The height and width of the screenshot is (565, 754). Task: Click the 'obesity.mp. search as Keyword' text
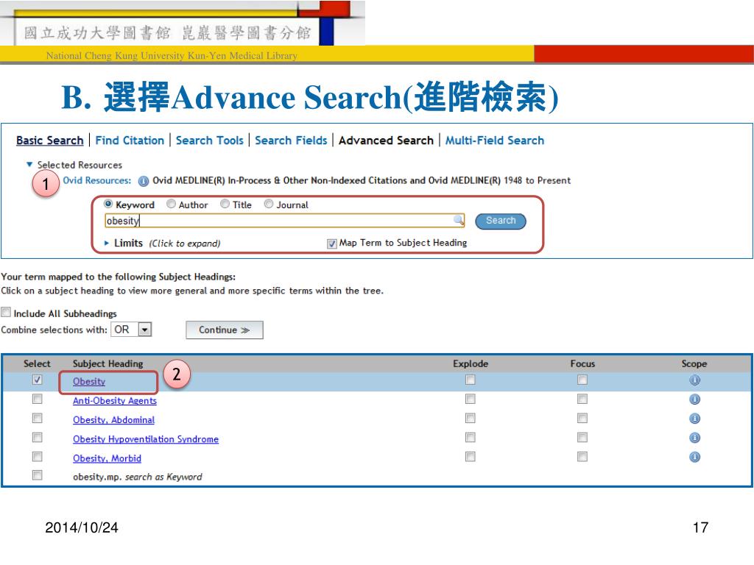138,477
